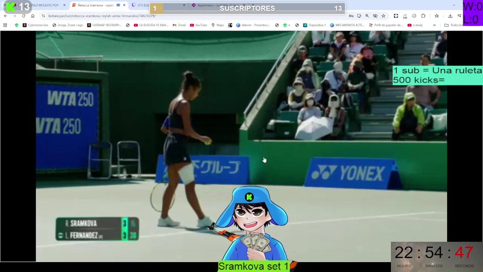The height and width of the screenshot is (272, 483).
Task: Open the Cyberscore.live bookmark
Action: point(35,25)
